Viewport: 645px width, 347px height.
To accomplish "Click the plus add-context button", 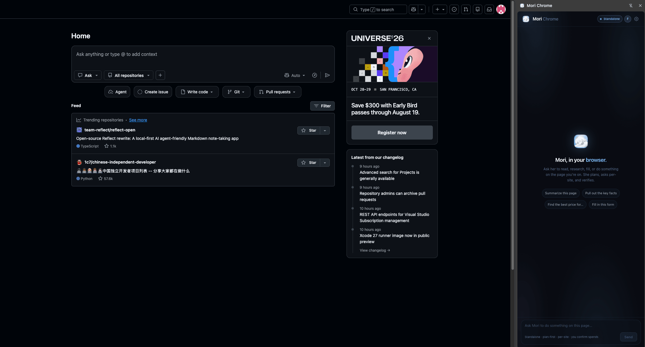I will tap(160, 75).
